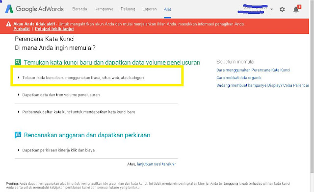314x192 pixels.
Task: Click the Google AdWords logo
Action: click(34, 9)
